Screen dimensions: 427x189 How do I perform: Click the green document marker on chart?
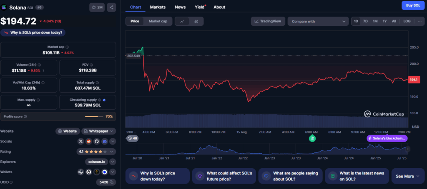[x=312, y=138]
